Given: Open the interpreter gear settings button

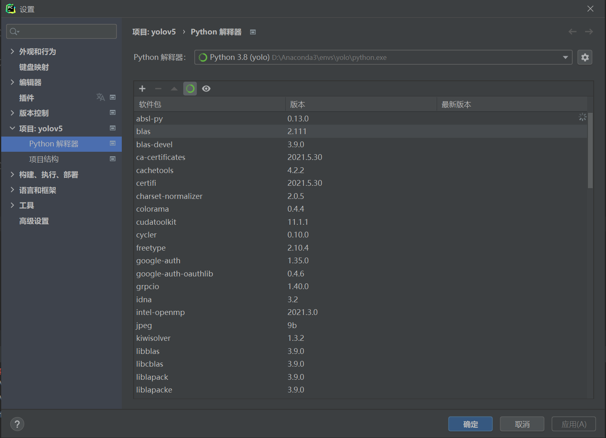Looking at the screenshot, I should [585, 57].
